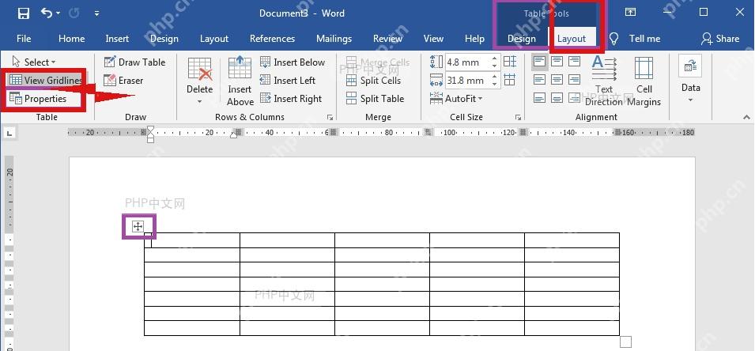
Task: Click Distribute Rows icon
Action: [510, 62]
